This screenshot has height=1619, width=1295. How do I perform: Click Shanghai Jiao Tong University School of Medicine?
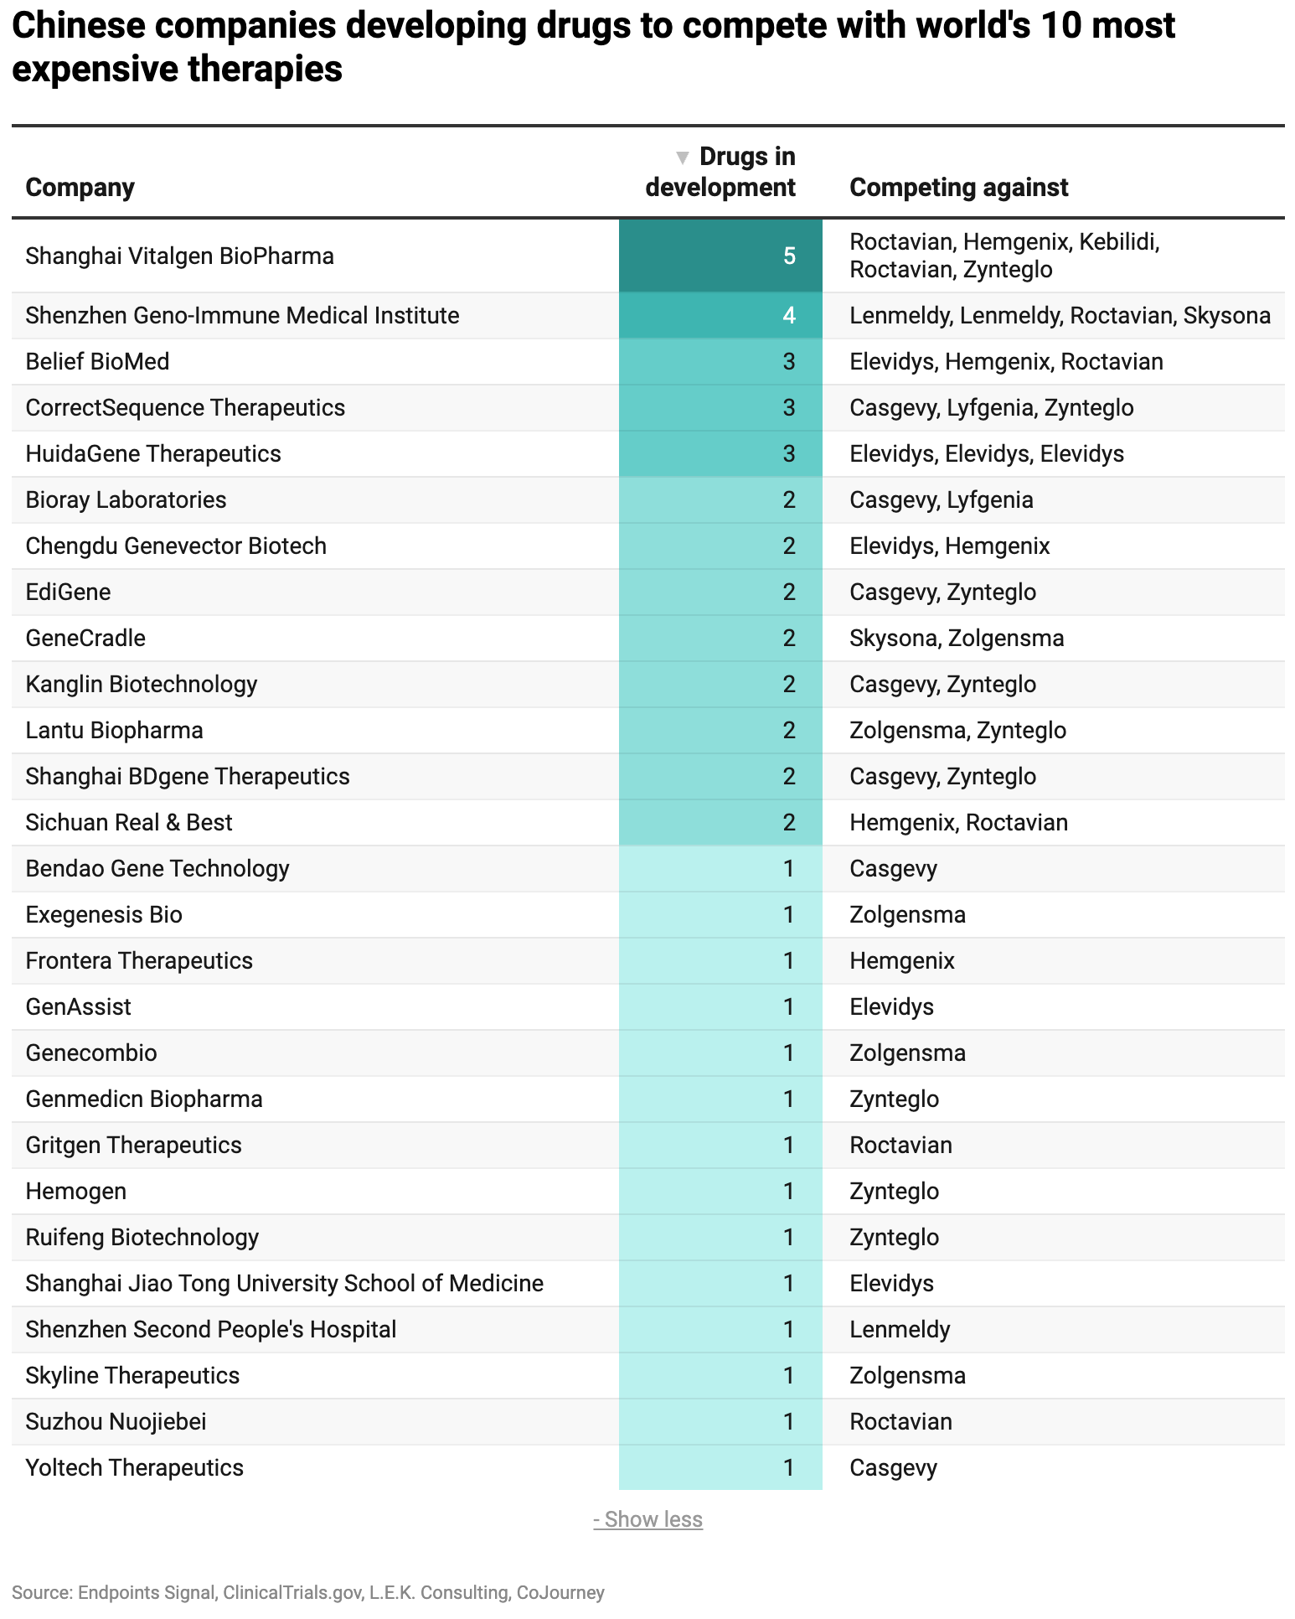(285, 1284)
